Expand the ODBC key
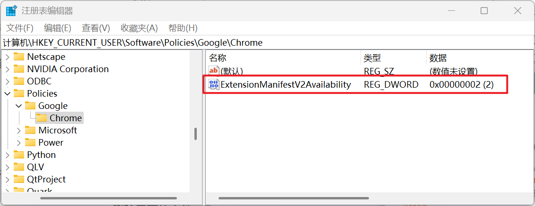This screenshot has width=535, height=206. [x=8, y=81]
